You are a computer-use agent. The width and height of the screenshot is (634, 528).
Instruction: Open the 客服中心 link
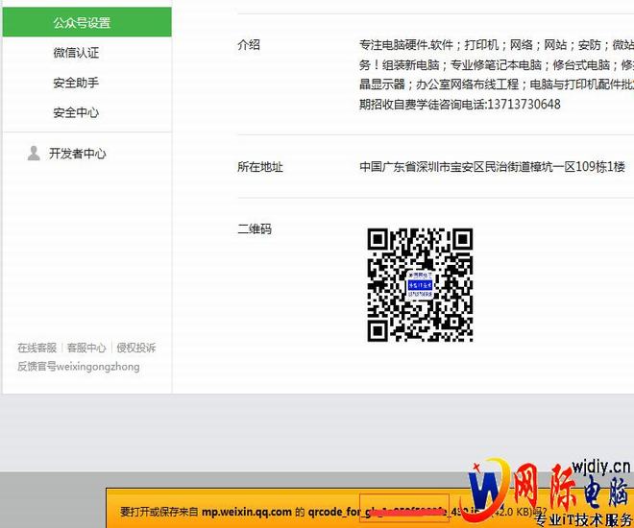point(85,348)
